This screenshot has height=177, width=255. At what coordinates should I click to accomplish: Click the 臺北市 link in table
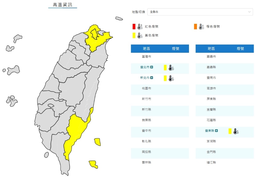click(x=145, y=67)
